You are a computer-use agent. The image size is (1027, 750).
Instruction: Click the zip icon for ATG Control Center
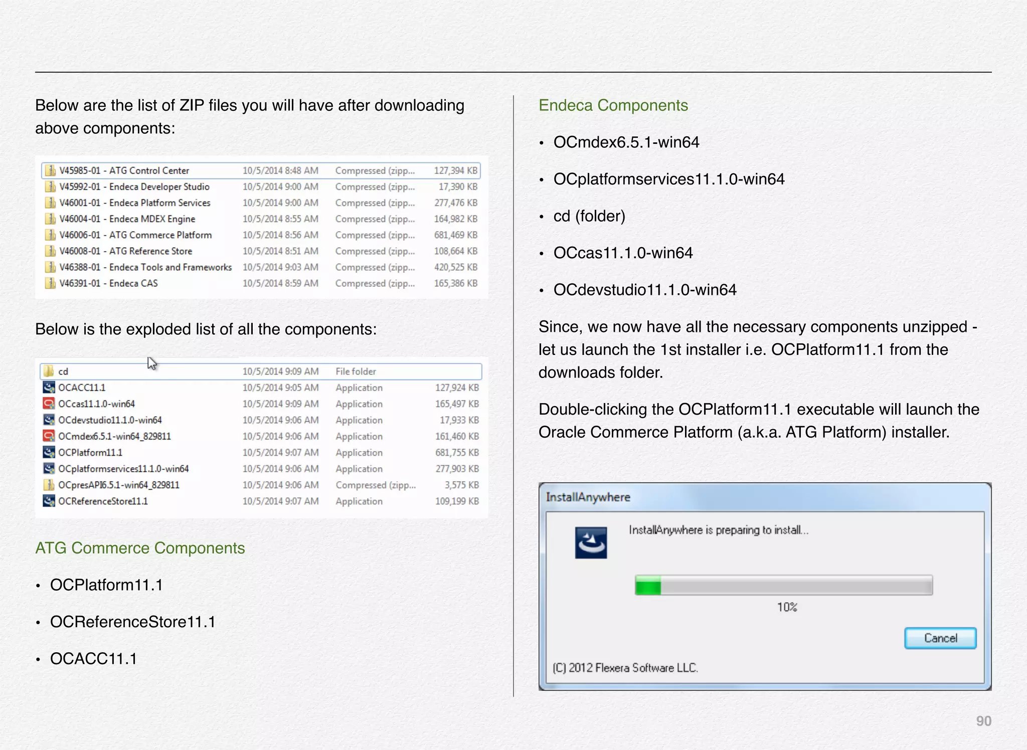[50, 171]
